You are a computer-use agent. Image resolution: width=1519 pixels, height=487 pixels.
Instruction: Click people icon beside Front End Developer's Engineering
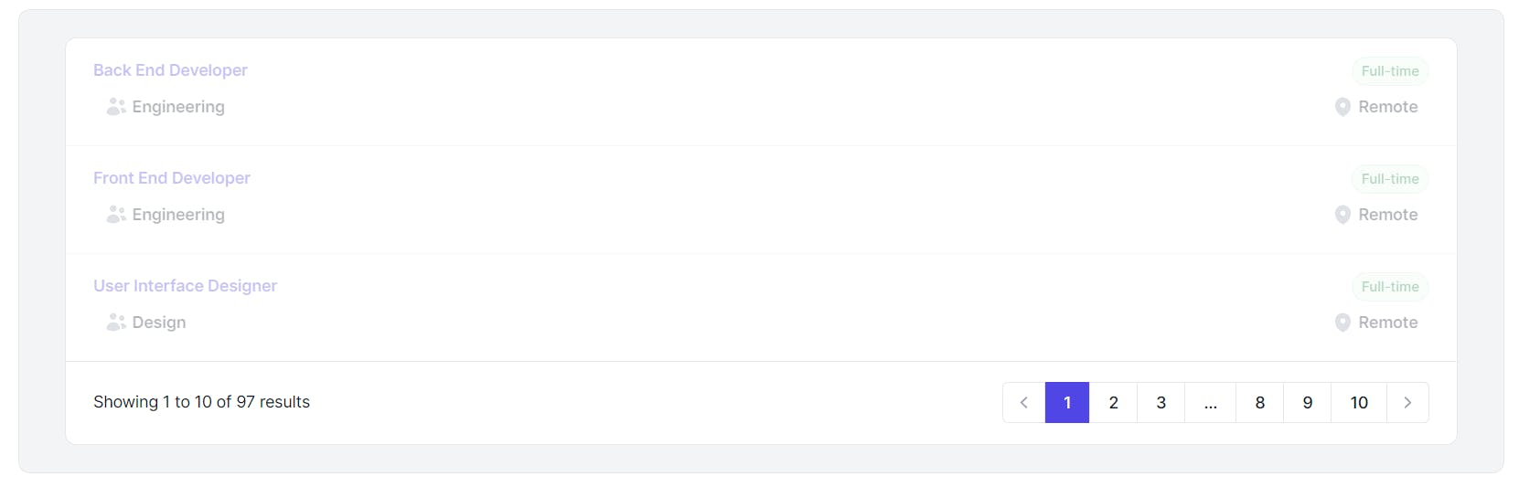pos(116,215)
